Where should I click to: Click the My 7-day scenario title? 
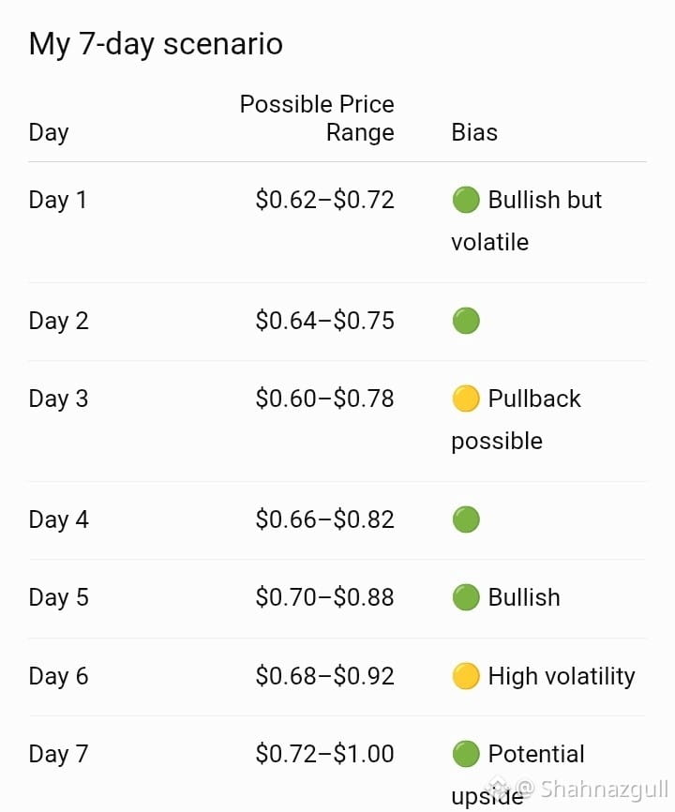[156, 43]
